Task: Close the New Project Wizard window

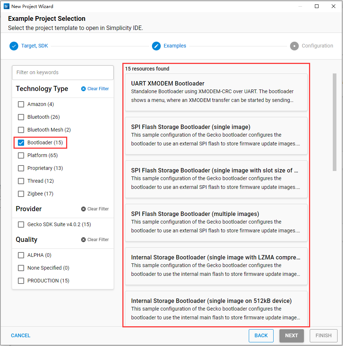Action: (x=334, y=6)
